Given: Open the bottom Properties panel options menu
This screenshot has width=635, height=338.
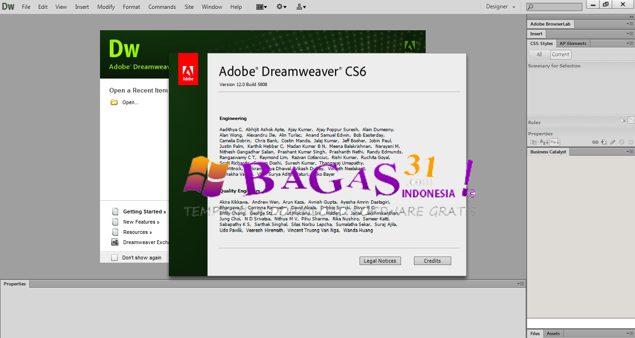Looking at the screenshot, I should 521,284.
